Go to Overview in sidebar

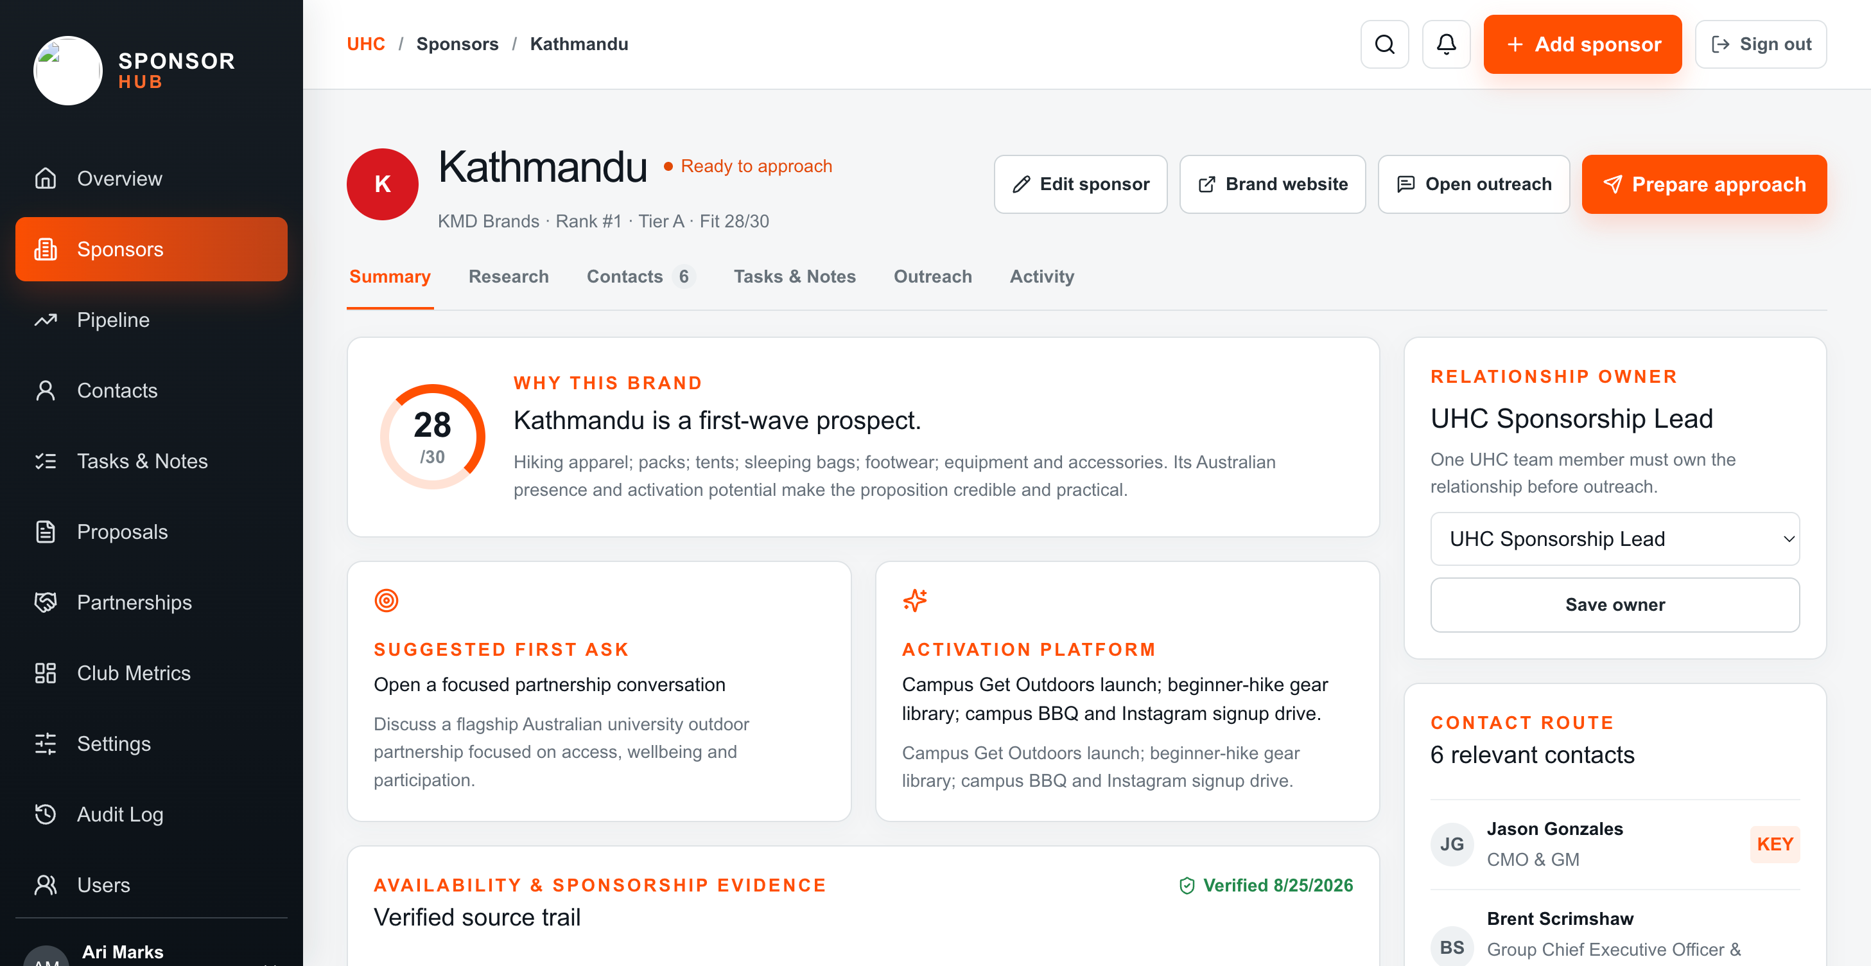pos(151,179)
